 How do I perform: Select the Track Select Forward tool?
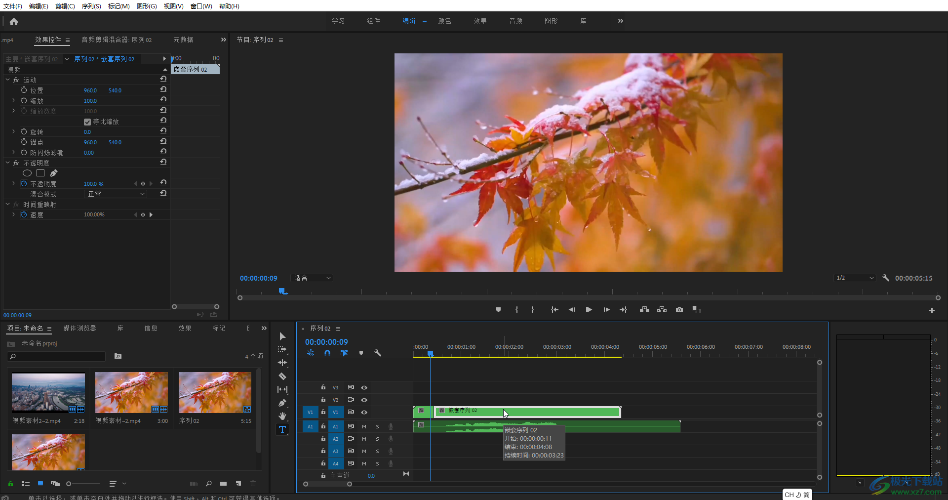[282, 349]
